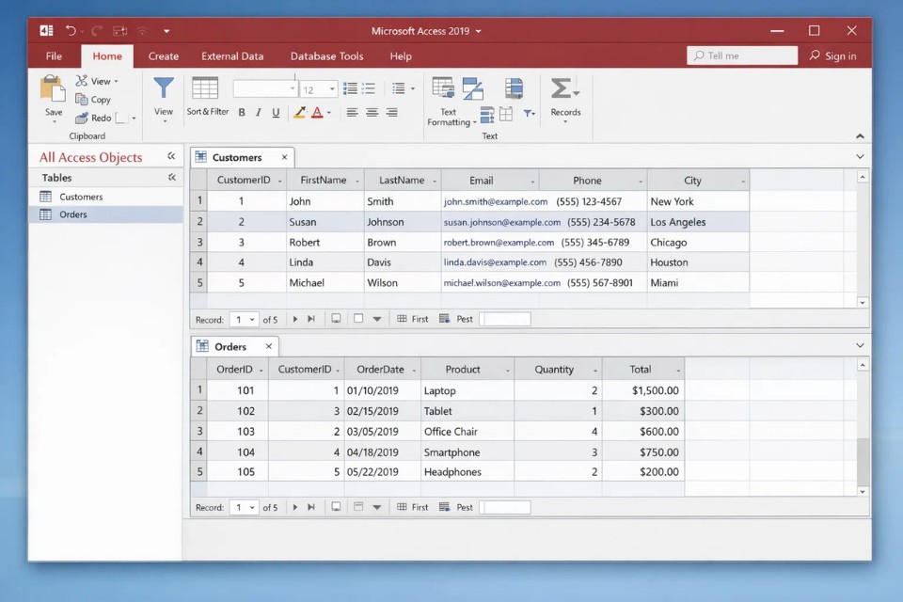The image size is (903, 602).
Task: Toggle the checkbox in Customers record navigator
Action: tap(358, 319)
